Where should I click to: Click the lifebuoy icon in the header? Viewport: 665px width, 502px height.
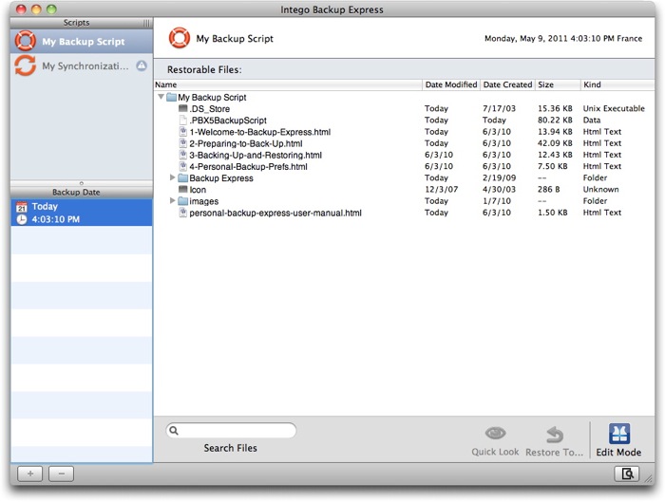tap(179, 38)
